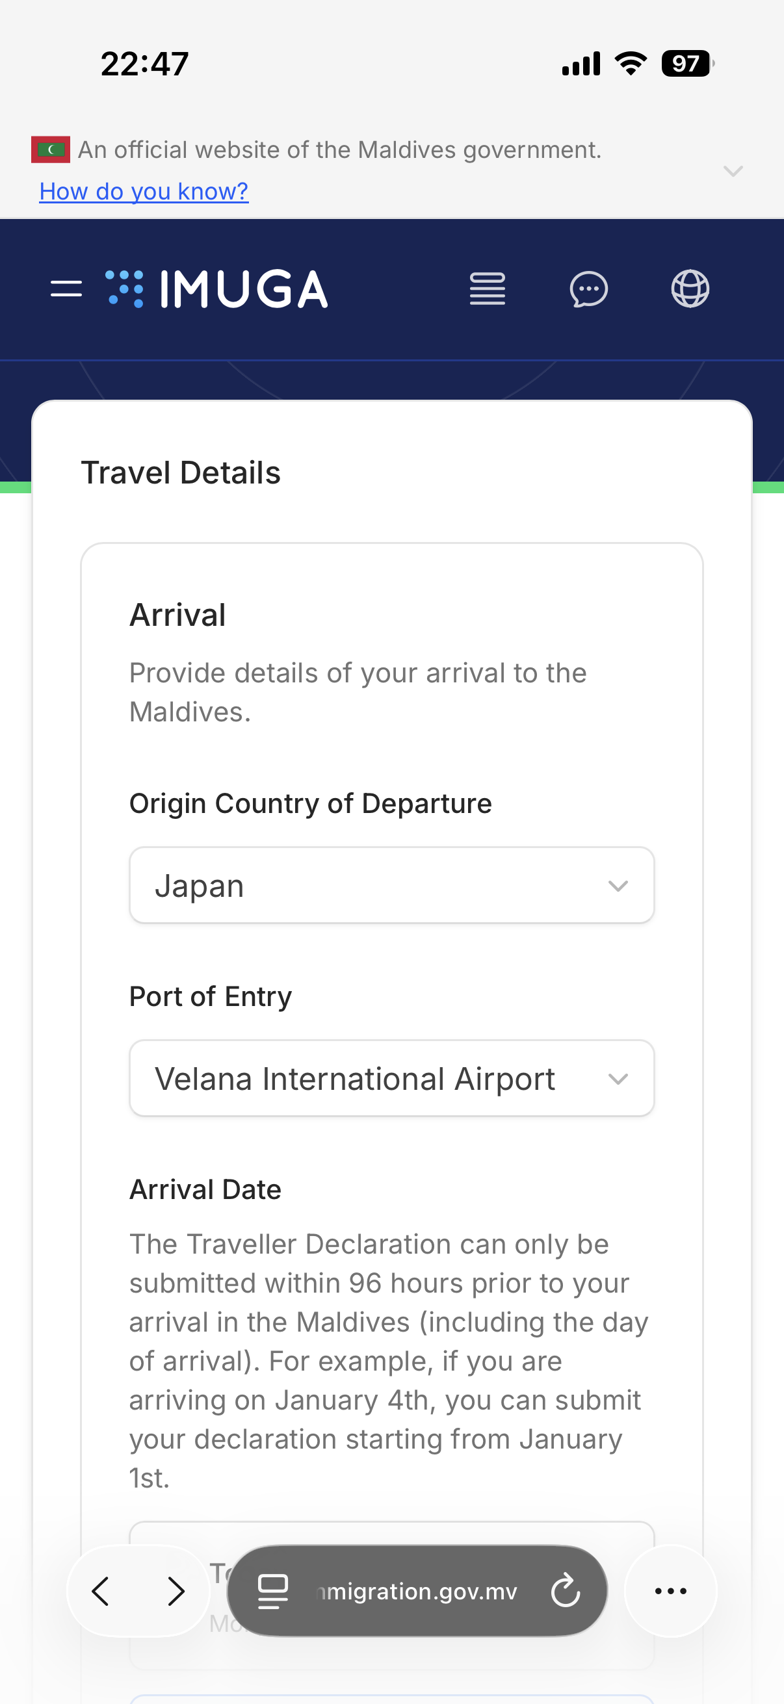Image resolution: width=784 pixels, height=1704 pixels.
Task: Go forward with browser forward arrow
Action: (176, 1591)
